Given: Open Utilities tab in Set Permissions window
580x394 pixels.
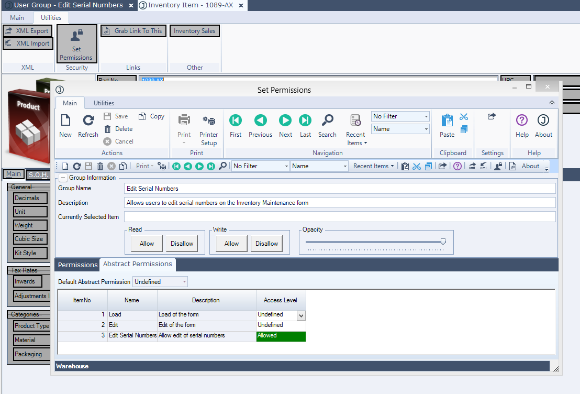Looking at the screenshot, I should tap(104, 103).
